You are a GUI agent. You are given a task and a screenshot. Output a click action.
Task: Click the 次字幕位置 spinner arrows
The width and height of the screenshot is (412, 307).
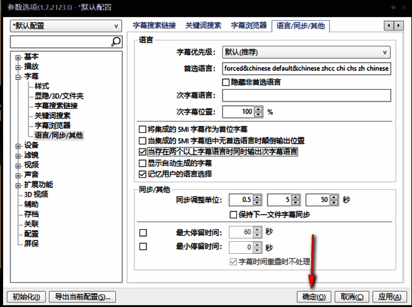tap(259, 111)
